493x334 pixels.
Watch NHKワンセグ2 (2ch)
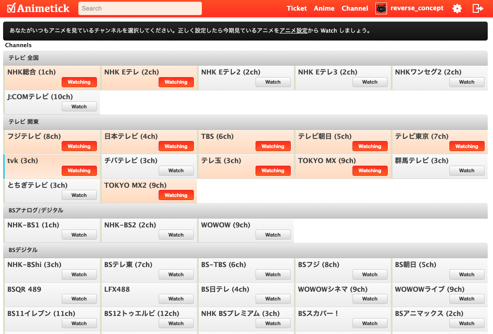pos(467,82)
